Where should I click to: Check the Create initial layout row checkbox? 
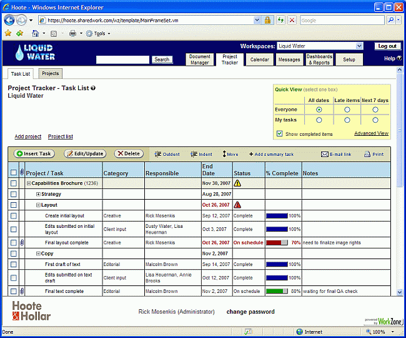click(14, 216)
